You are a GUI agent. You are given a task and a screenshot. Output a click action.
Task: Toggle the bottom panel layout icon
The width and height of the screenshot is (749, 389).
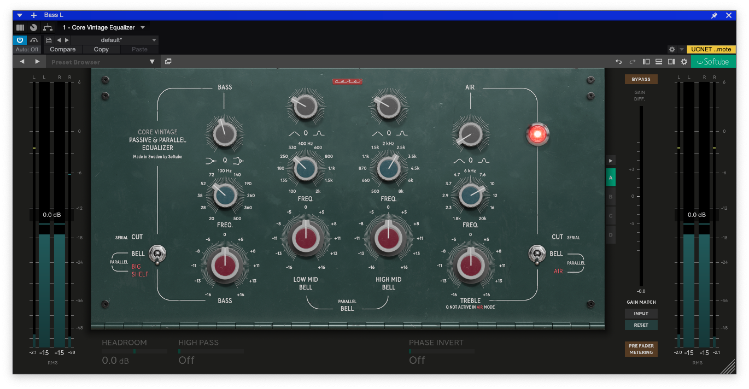coord(659,62)
